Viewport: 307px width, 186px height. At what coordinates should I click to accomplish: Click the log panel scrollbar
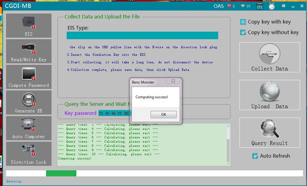[x=228, y=145]
